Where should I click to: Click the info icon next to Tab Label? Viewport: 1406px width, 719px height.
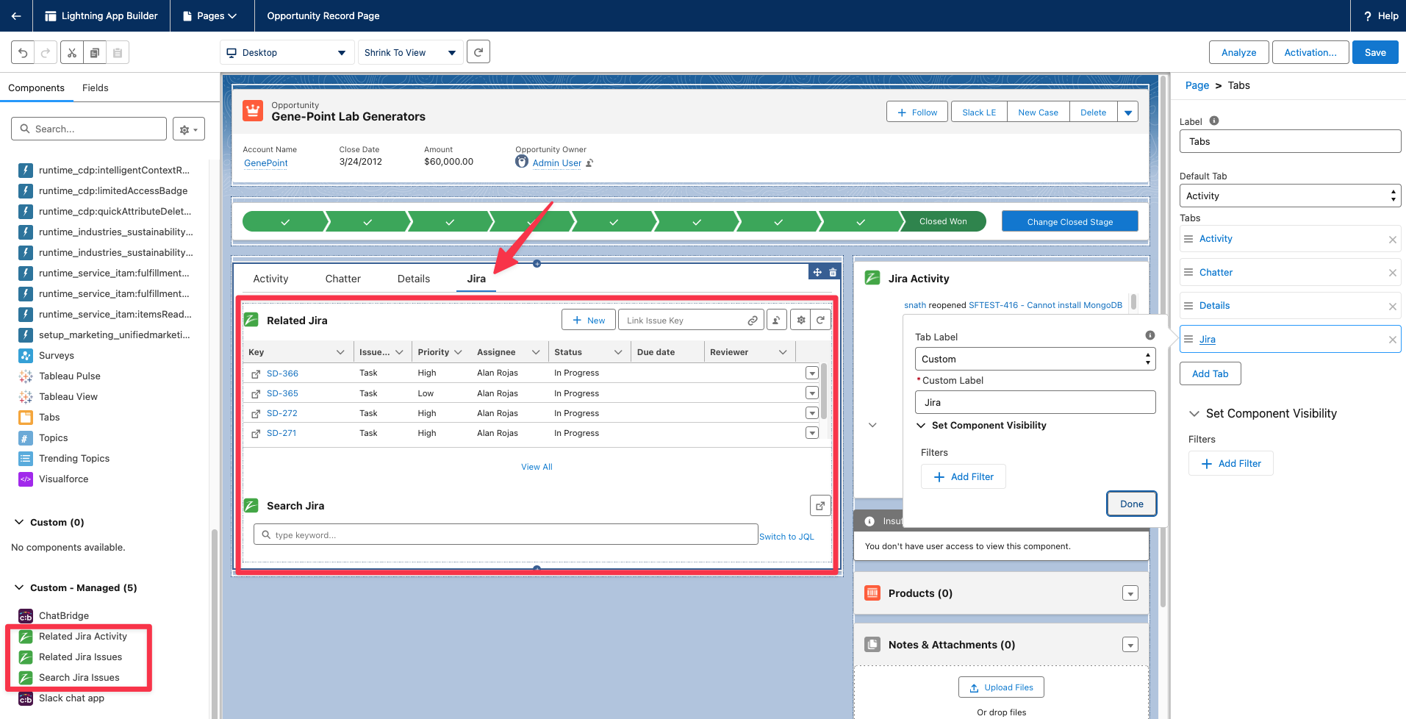(x=1150, y=335)
